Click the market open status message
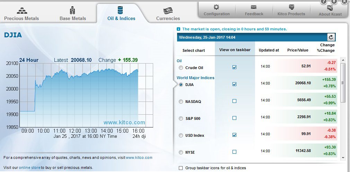The height and width of the screenshot is (172, 350). pyautogui.click(x=235, y=29)
